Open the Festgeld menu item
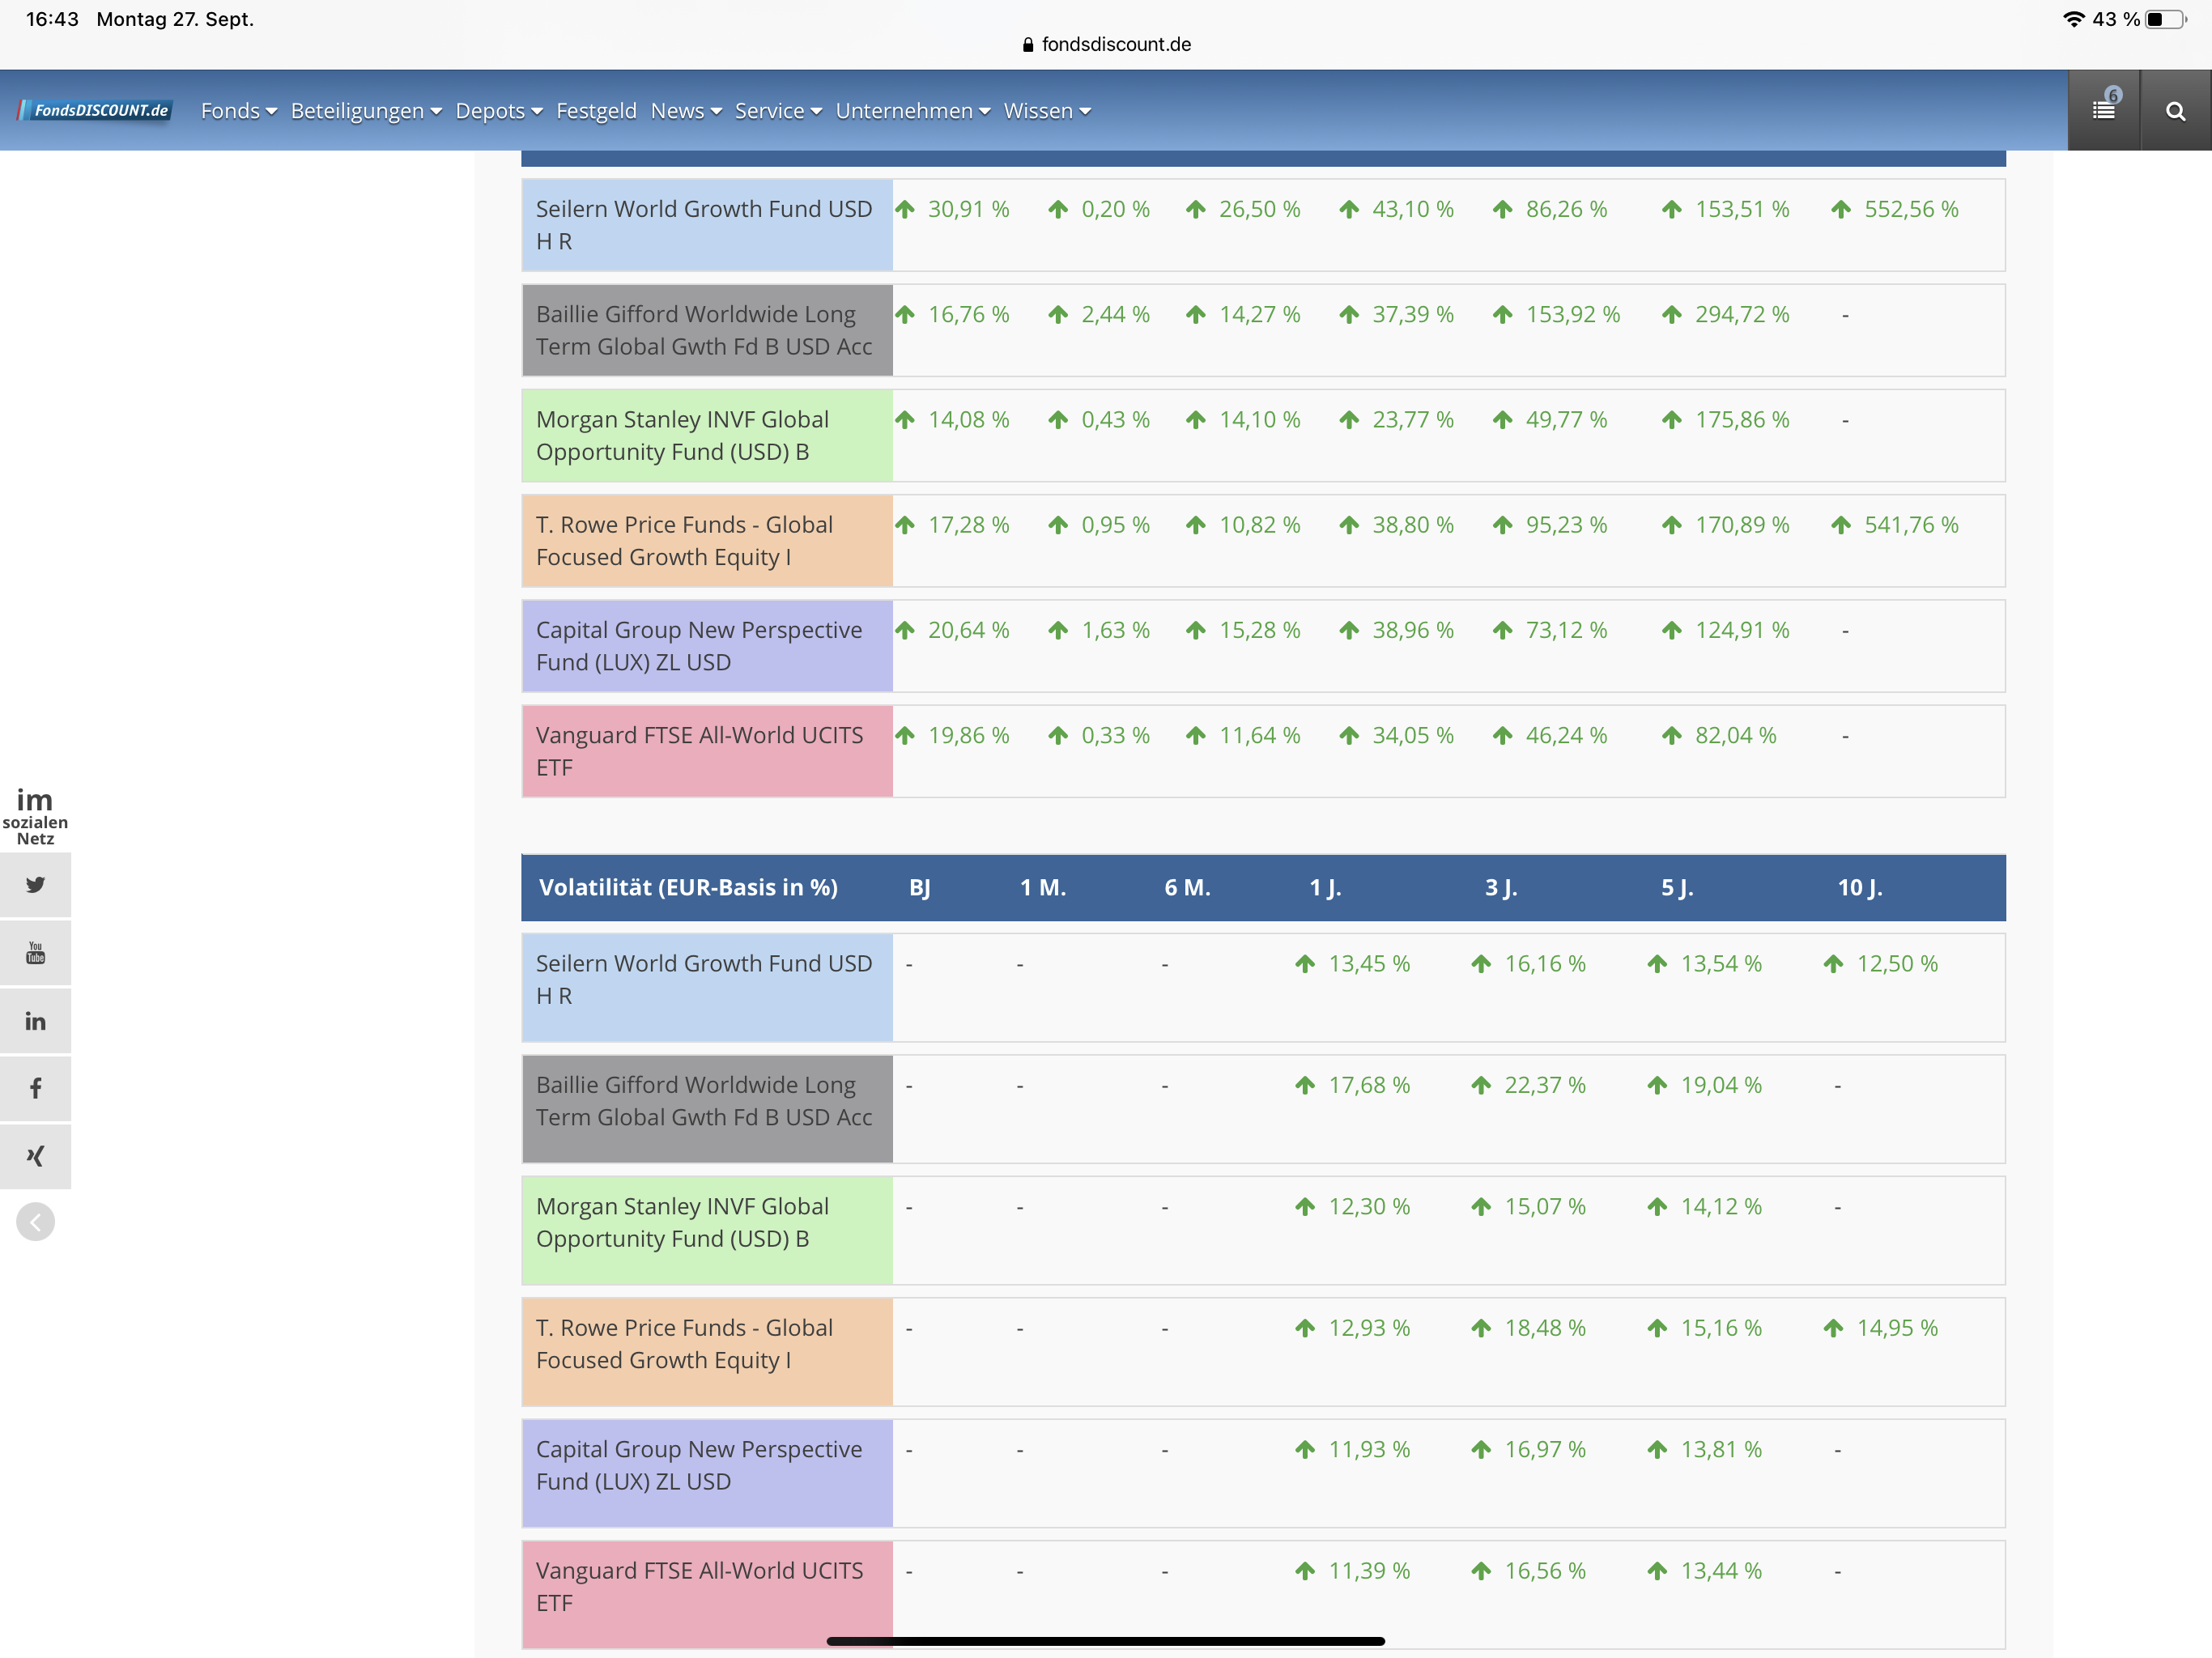2212x1658 pixels. 596,111
